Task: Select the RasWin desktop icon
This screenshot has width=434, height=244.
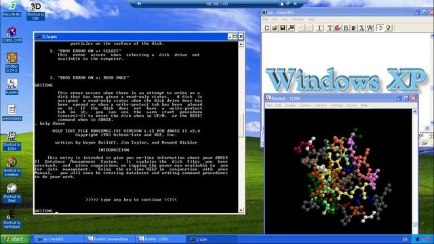Action: [12, 87]
